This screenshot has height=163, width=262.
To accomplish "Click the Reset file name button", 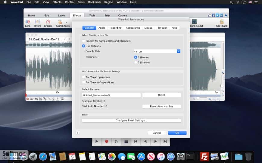I will (161, 95).
